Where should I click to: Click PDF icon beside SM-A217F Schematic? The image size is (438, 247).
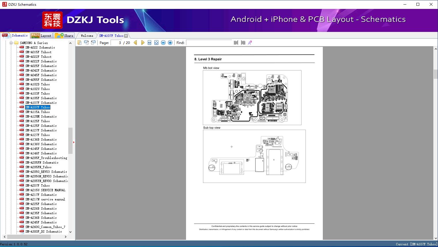click(x=22, y=194)
